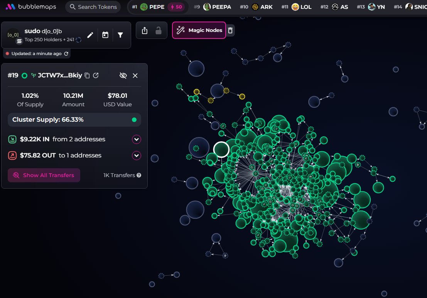Open the Top 250 Holders selector
Viewport: 427px width, 298px height.
pyautogui.click(x=49, y=39)
